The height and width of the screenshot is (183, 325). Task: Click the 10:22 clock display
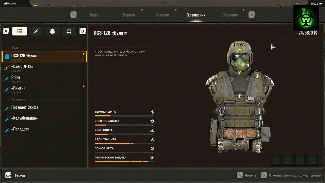click(314, 4)
